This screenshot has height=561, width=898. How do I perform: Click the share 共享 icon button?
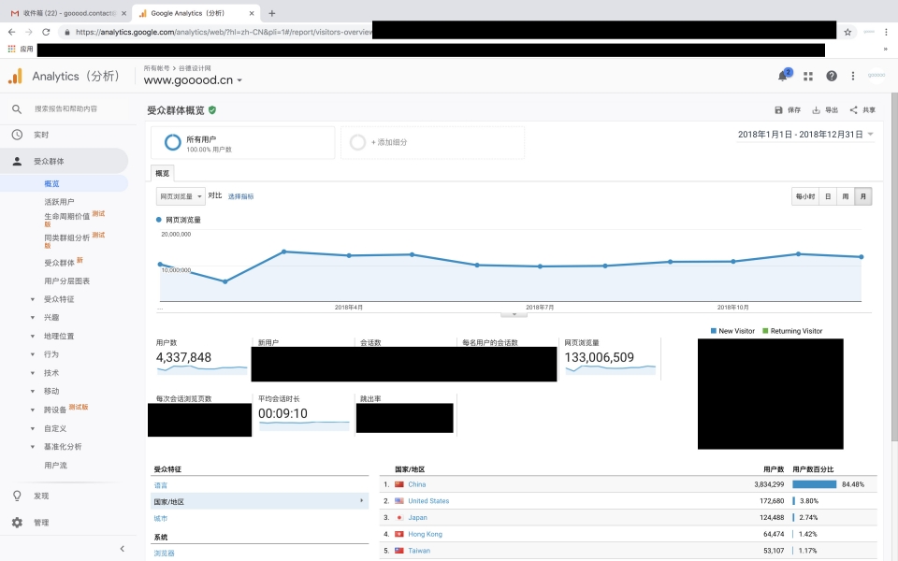point(862,110)
